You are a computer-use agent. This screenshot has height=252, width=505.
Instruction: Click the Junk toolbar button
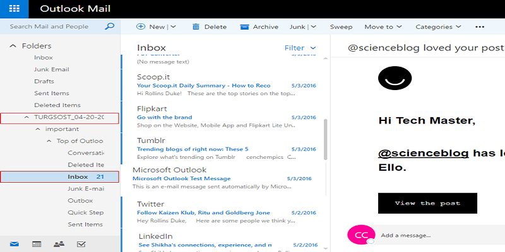tap(297, 26)
